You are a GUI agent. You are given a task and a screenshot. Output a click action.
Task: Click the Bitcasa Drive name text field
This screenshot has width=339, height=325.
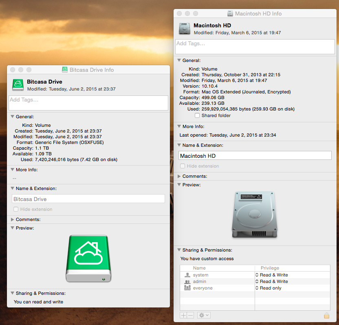[x=88, y=199]
